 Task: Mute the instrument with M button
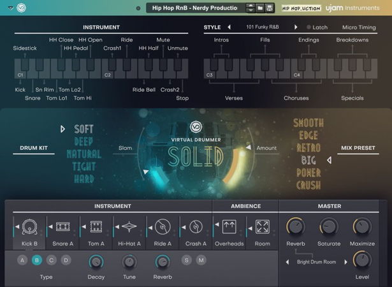201,260
